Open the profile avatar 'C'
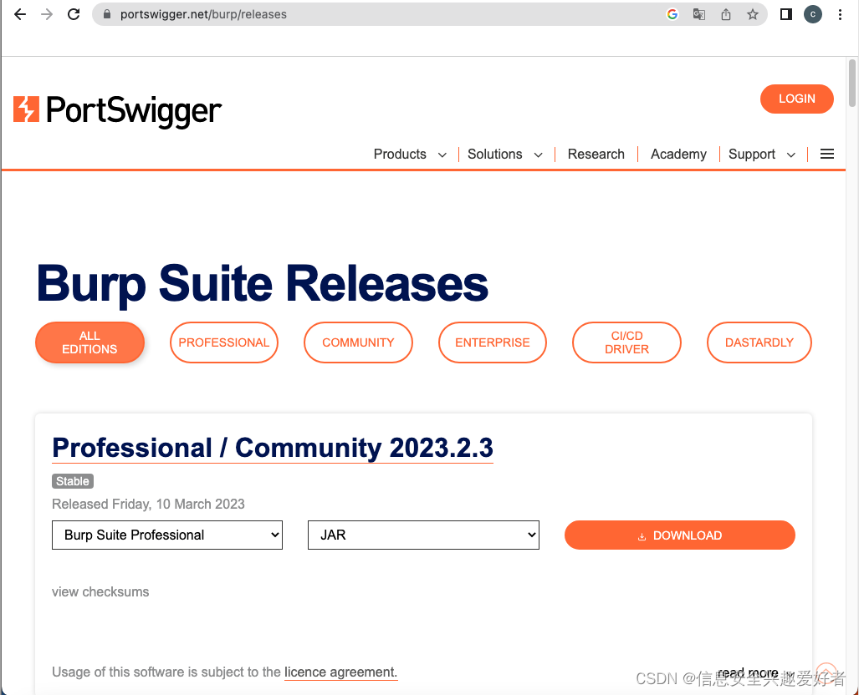Screen dimensions: 859x695 tap(813, 14)
